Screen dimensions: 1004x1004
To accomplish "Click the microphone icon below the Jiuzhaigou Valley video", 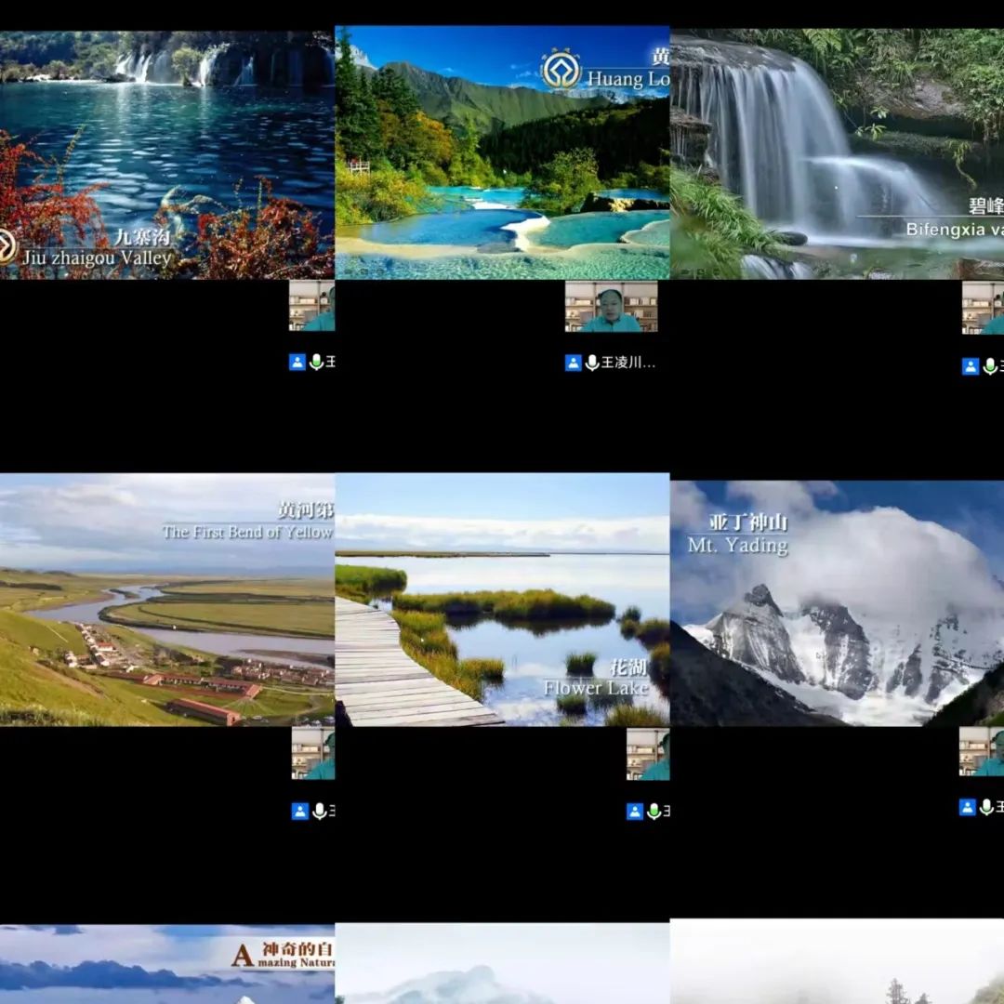I will point(316,363).
